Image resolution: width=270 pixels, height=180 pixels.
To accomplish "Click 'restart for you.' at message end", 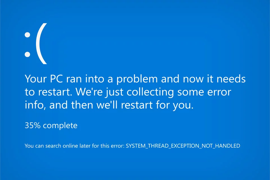I will tap(157, 105).
